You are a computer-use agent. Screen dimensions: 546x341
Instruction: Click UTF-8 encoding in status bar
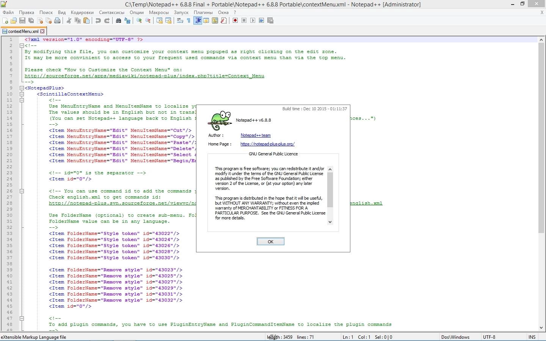click(x=489, y=337)
